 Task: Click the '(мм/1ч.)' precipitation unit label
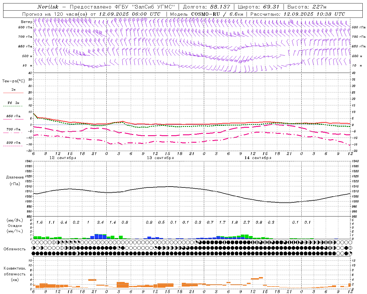[x=15, y=231]
